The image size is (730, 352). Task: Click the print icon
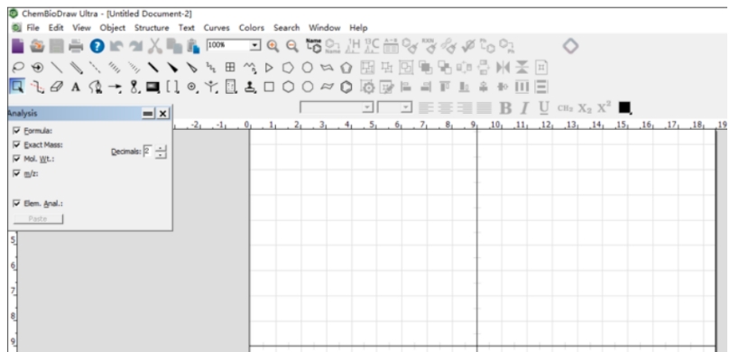coord(76,46)
